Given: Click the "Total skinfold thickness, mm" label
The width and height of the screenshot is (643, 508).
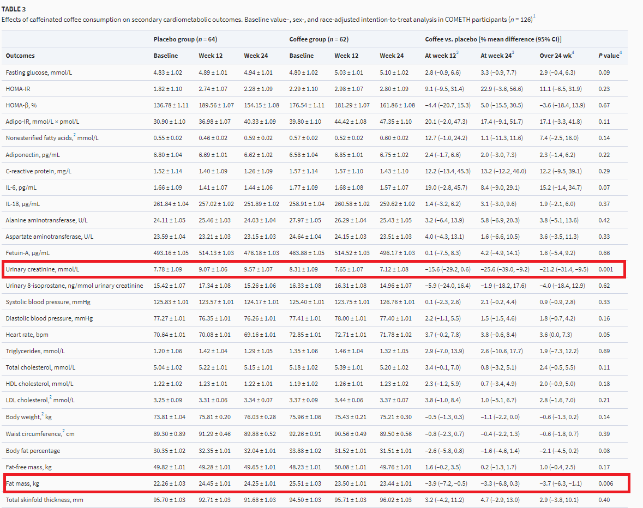Looking at the screenshot, I should click(44, 500).
